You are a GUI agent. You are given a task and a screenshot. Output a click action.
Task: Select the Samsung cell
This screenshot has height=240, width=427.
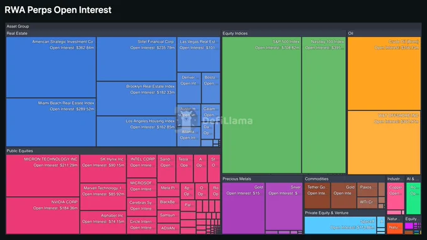168,216
